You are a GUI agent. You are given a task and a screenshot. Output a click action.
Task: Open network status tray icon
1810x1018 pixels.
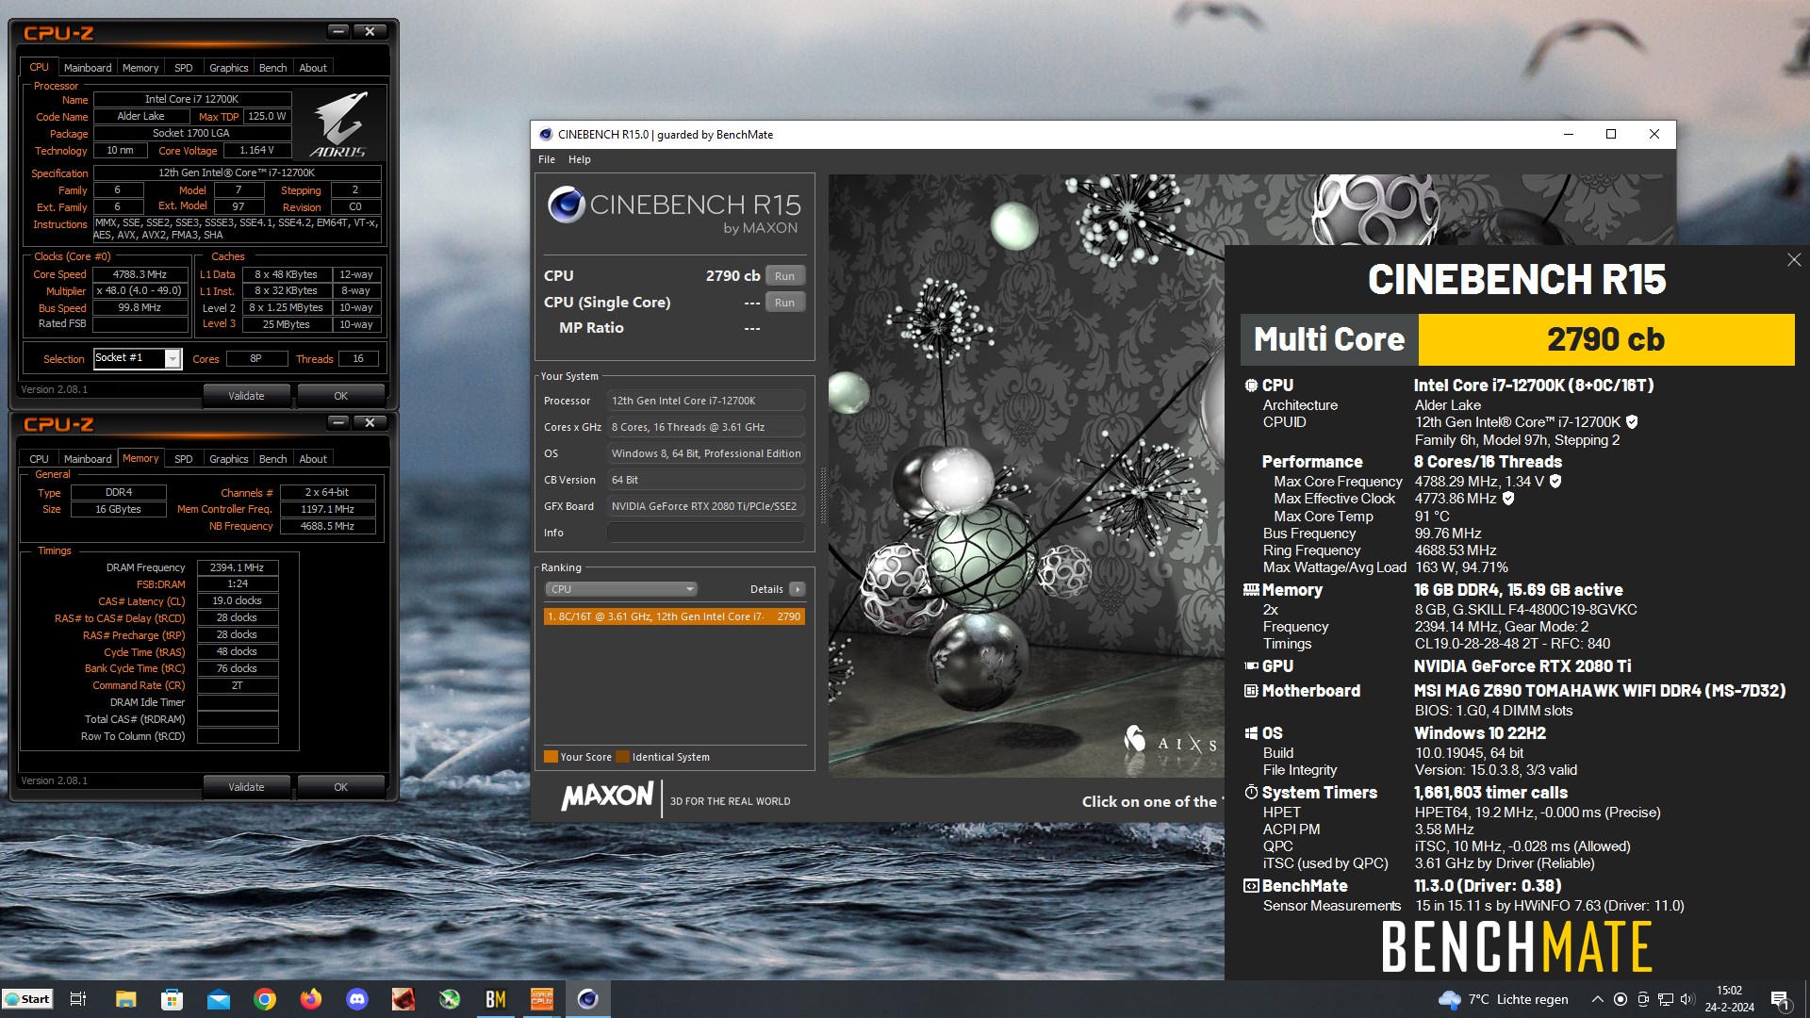pyautogui.click(x=1666, y=999)
